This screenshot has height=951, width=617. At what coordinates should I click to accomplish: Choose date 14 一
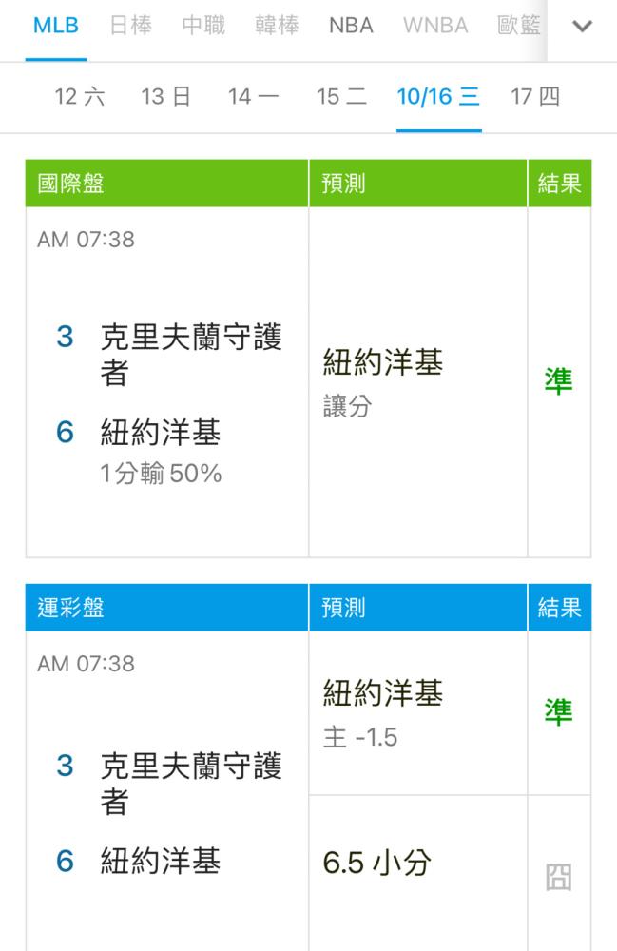coord(253,96)
